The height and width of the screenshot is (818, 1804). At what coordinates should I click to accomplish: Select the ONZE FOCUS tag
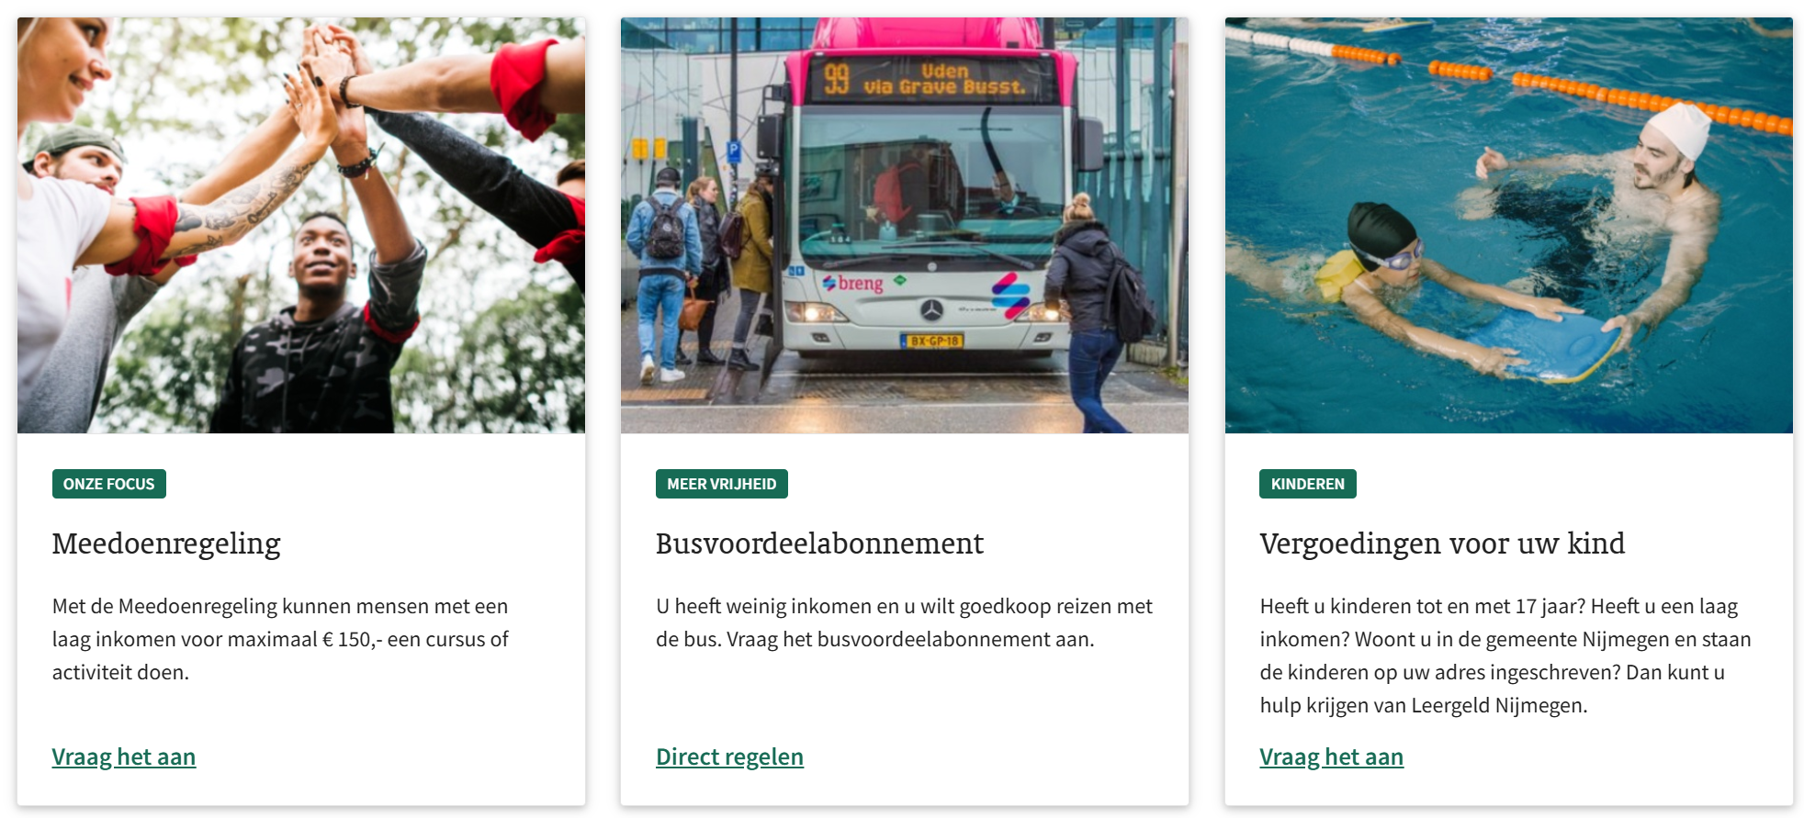(109, 484)
